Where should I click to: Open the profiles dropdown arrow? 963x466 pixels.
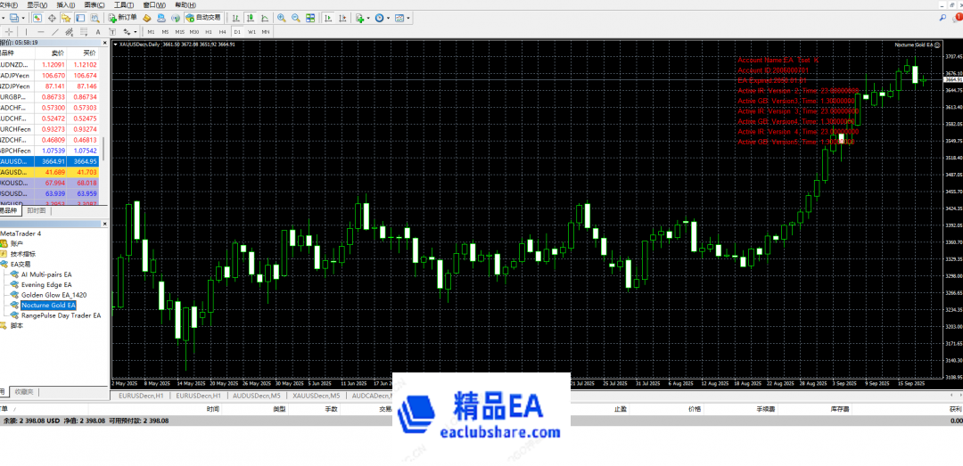[22, 18]
